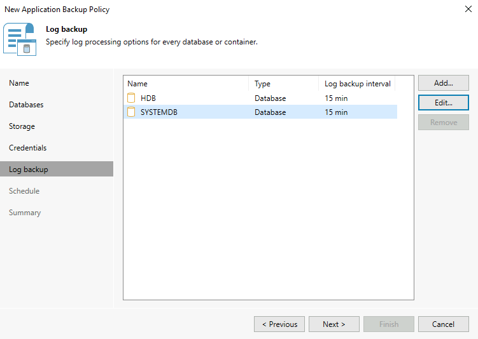The image size is (478, 339).
Task: Select the Log backup step
Action: pyautogui.click(x=28, y=169)
